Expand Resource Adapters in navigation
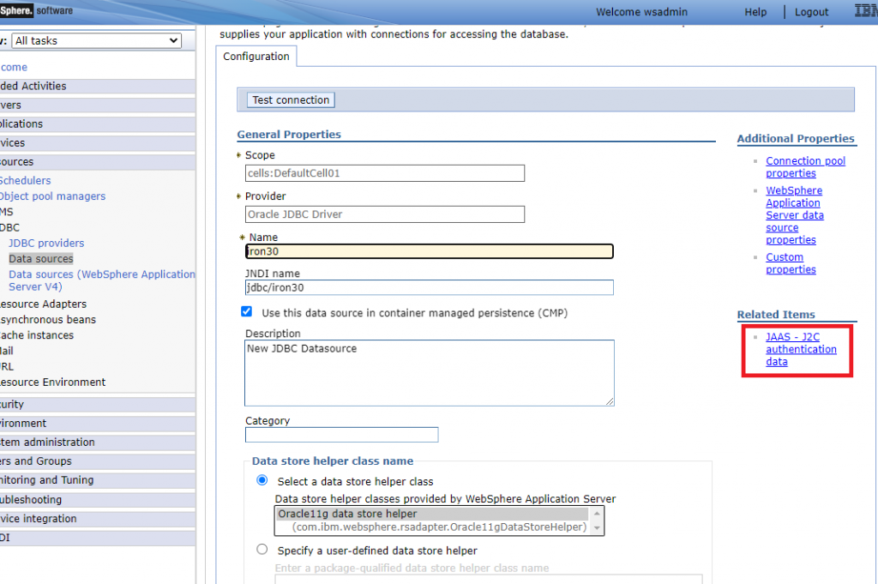Image resolution: width=878 pixels, height=584 pixels. point(43,304)
